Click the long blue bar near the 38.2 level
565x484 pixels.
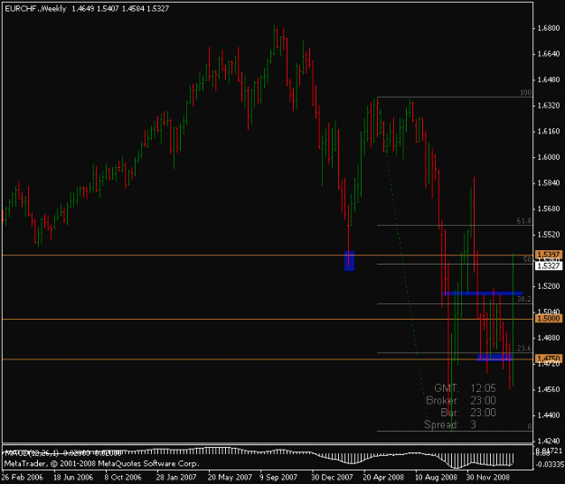tap(482, 293)
